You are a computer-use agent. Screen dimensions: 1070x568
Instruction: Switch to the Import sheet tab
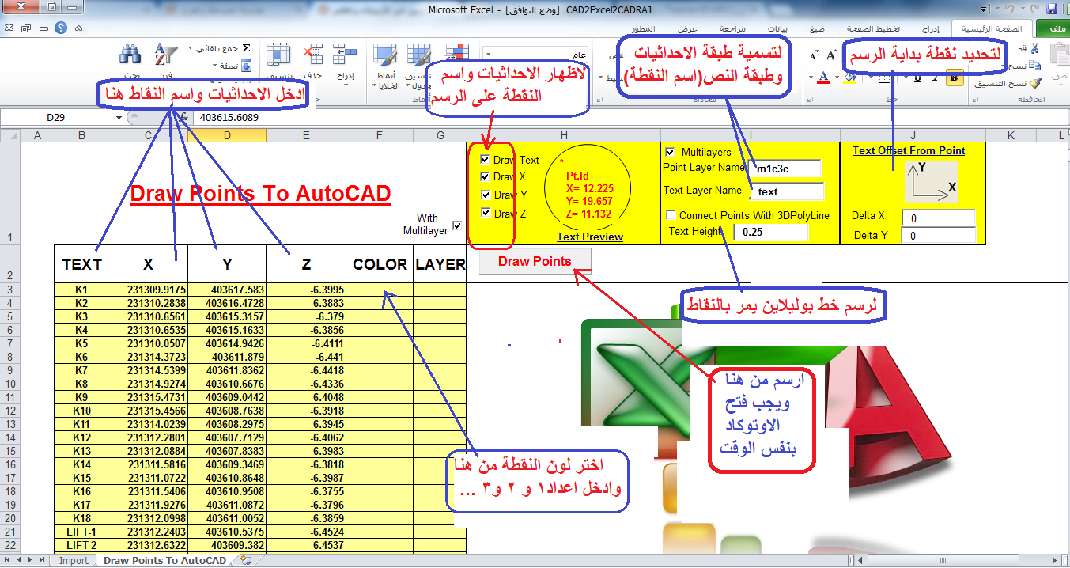click(74, 560)
